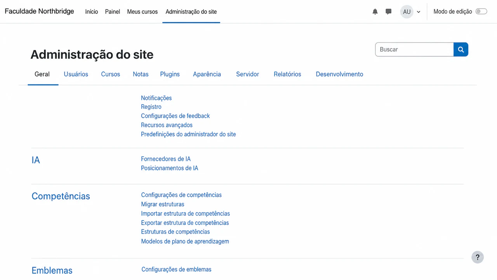
Task: Click the Faculdade Northbridge site name
Action: tap(39, 11)
